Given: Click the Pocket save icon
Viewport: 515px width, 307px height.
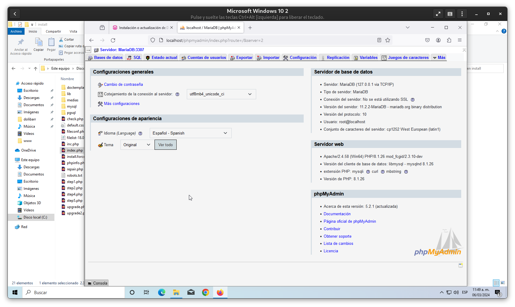Looking at the screenshot, I should pos(427,40).
